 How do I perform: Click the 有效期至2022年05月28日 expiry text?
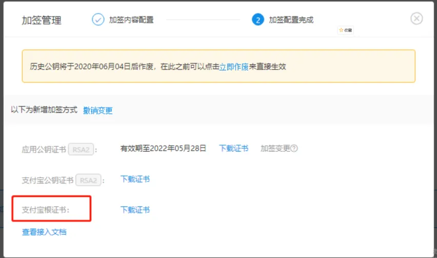163,148
